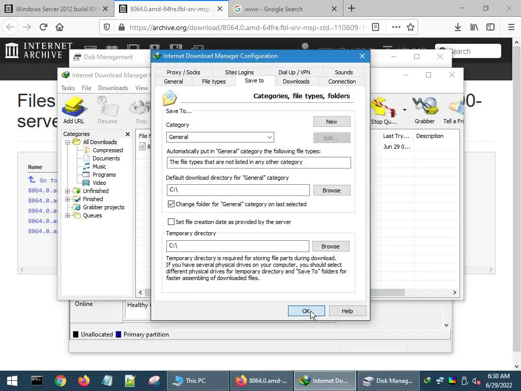Switch to the General tab

click(x=173, y=81)
